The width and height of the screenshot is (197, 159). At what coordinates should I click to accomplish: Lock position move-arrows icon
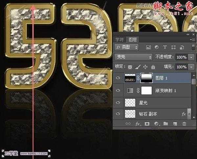click(145, 67)
